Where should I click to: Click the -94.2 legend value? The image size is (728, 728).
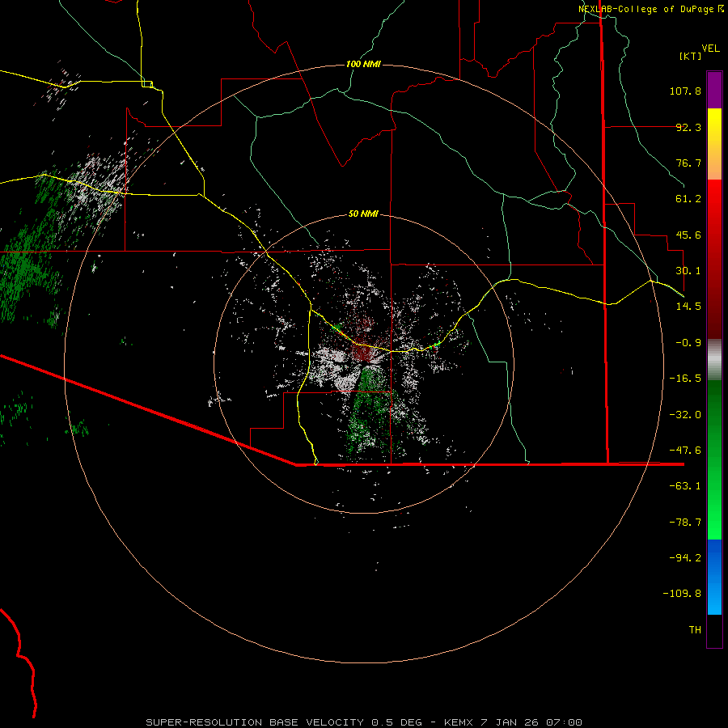[685, 557]
